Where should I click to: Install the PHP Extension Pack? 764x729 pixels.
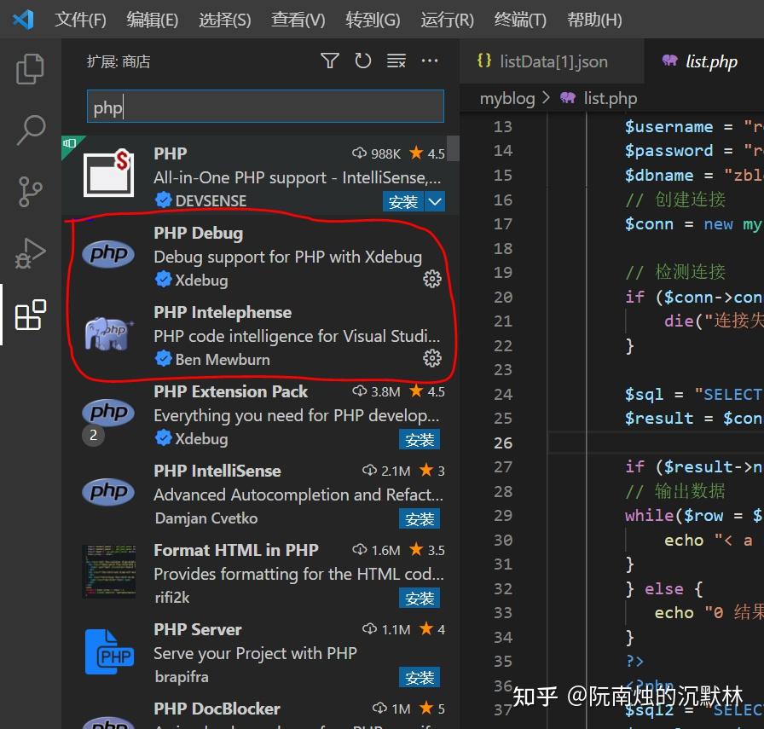tap(420, 439)
